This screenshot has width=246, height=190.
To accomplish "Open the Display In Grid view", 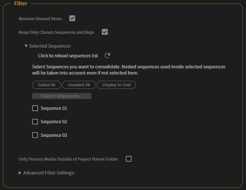I will click(116, 85).
